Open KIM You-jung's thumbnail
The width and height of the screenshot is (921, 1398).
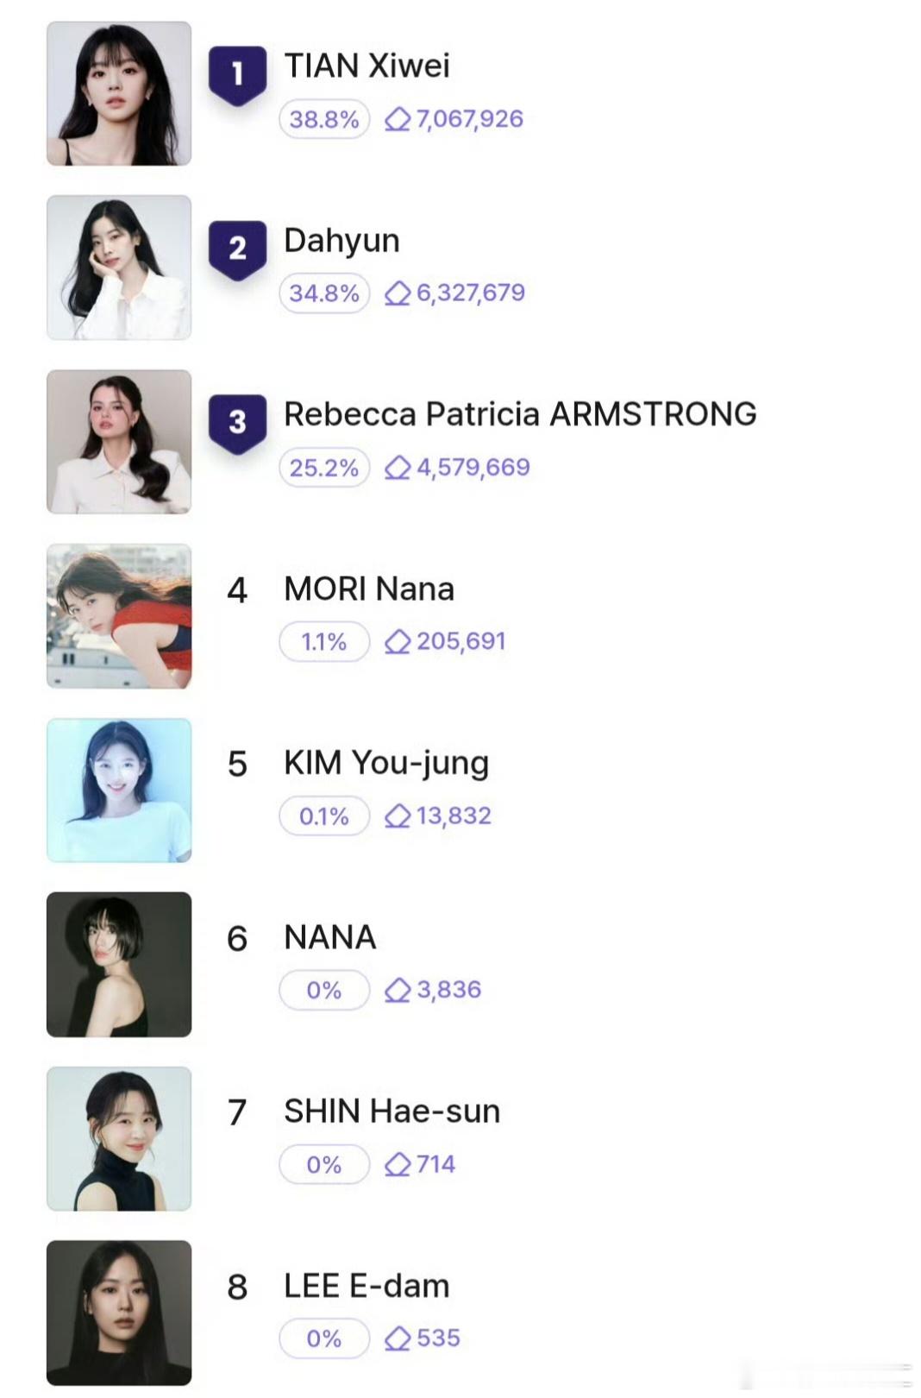[119, 790]
